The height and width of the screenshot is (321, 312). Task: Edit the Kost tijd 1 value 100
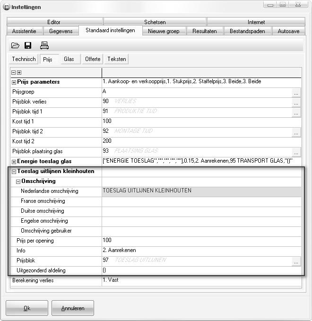(201, 122)
